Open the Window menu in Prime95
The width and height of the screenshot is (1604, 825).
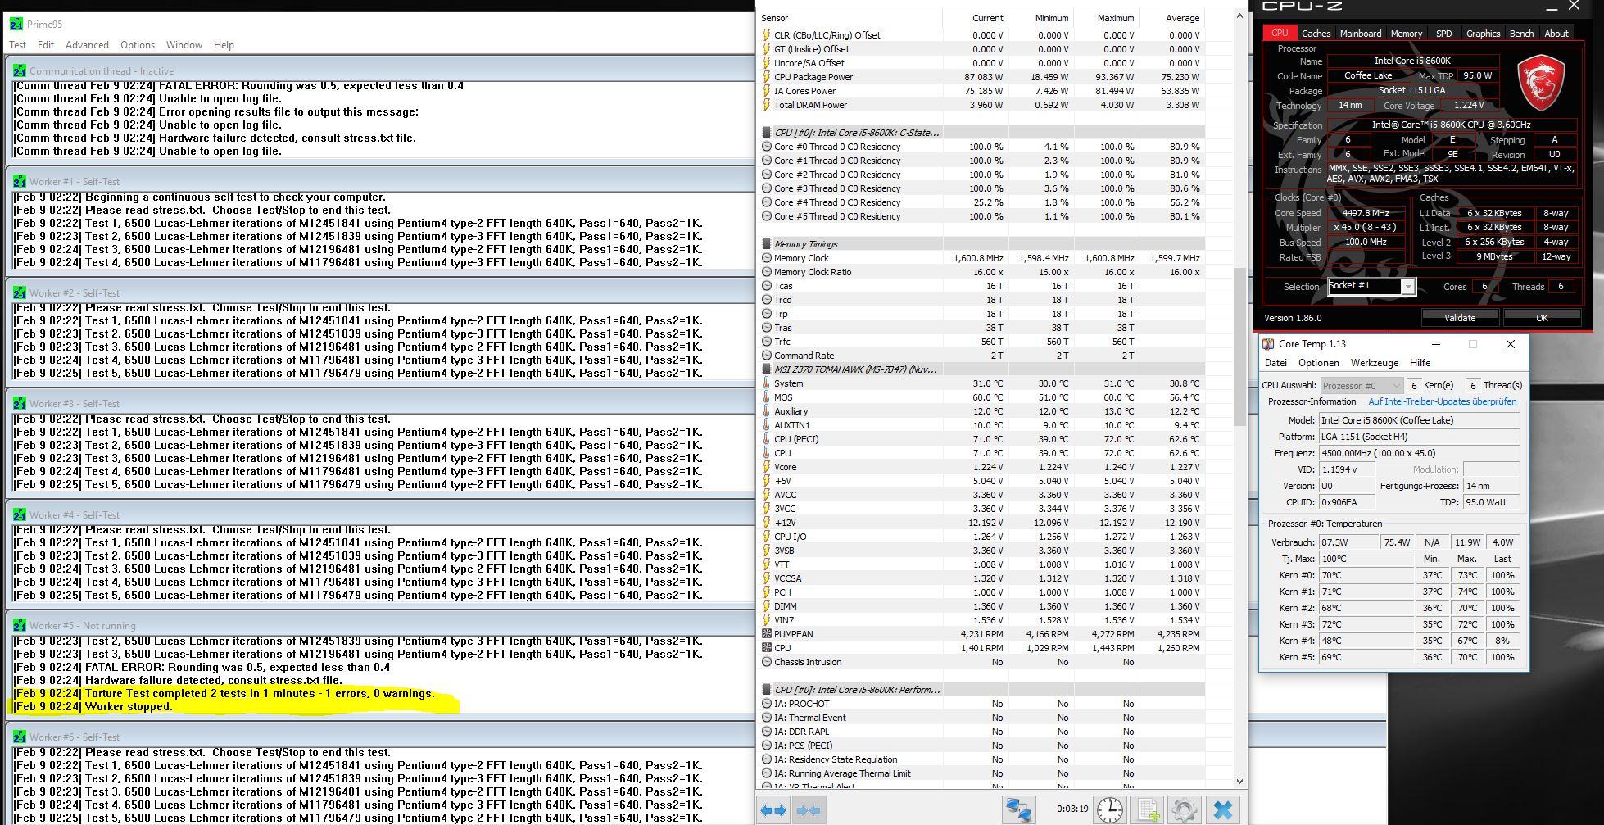184,45
